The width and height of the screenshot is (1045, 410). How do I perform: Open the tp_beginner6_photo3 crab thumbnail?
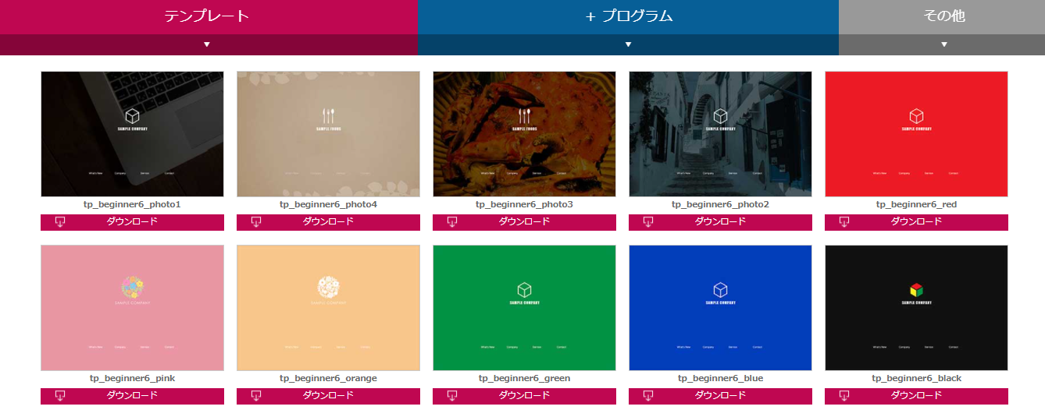click(524, 134)
